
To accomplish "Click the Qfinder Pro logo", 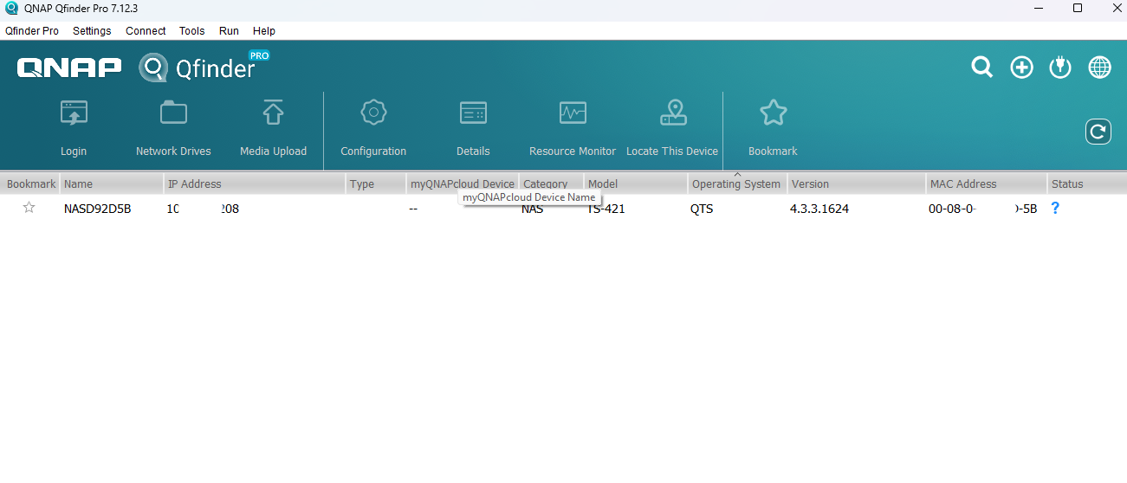I will 204,66.
